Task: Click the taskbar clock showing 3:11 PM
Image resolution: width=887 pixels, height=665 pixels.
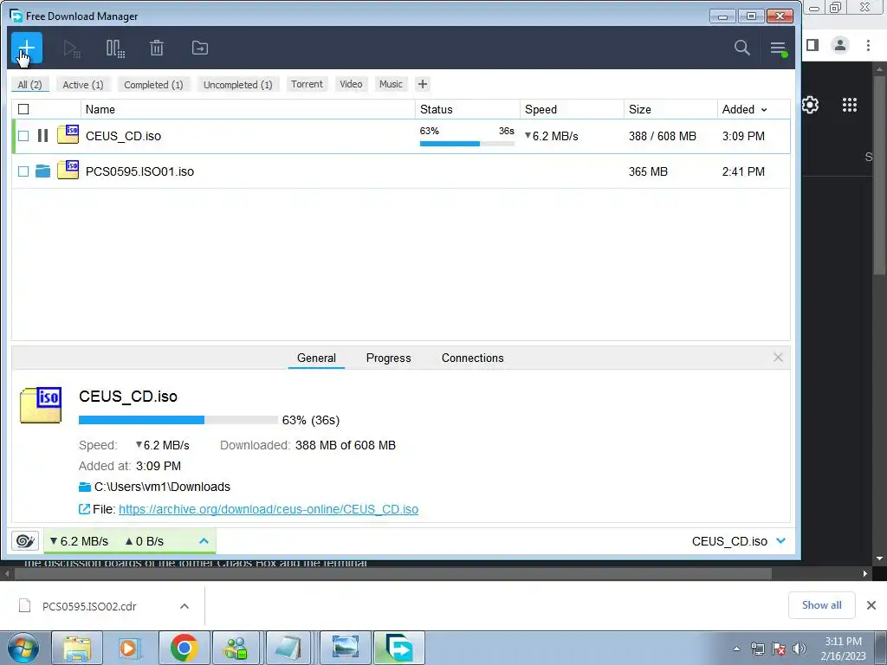Action: pos(843,649)
